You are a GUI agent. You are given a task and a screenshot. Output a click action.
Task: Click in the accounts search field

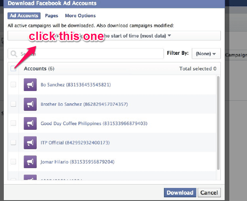coord(86,54)
